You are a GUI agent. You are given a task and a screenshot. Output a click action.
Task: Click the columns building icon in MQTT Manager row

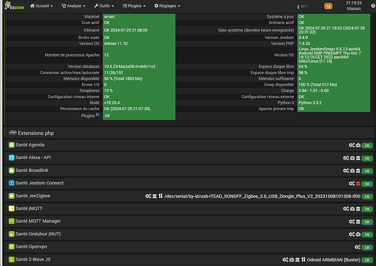tap(358, 222)
